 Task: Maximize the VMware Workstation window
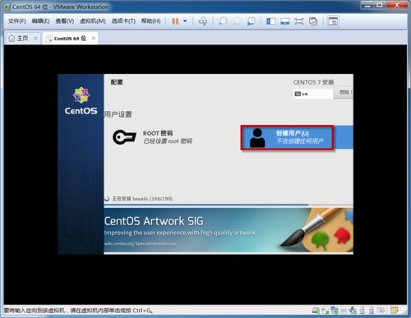pos(380,5)
